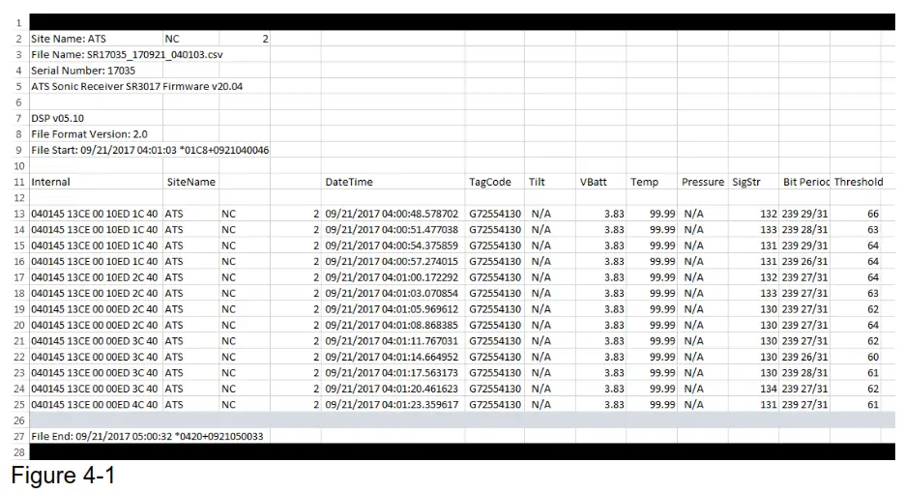904x492 pixels.
Task: Click the 'File Format Version: 2.0' cell
Action: coord(96,134)
